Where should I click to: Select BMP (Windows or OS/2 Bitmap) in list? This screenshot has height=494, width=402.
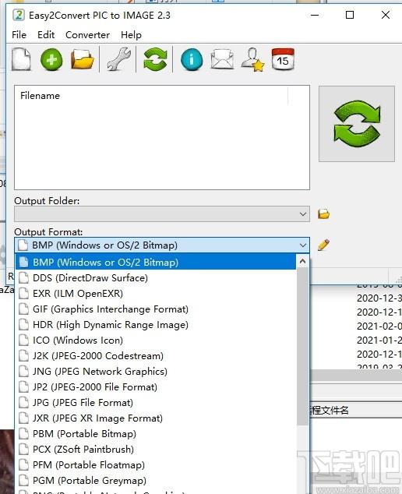coord(156,262)
